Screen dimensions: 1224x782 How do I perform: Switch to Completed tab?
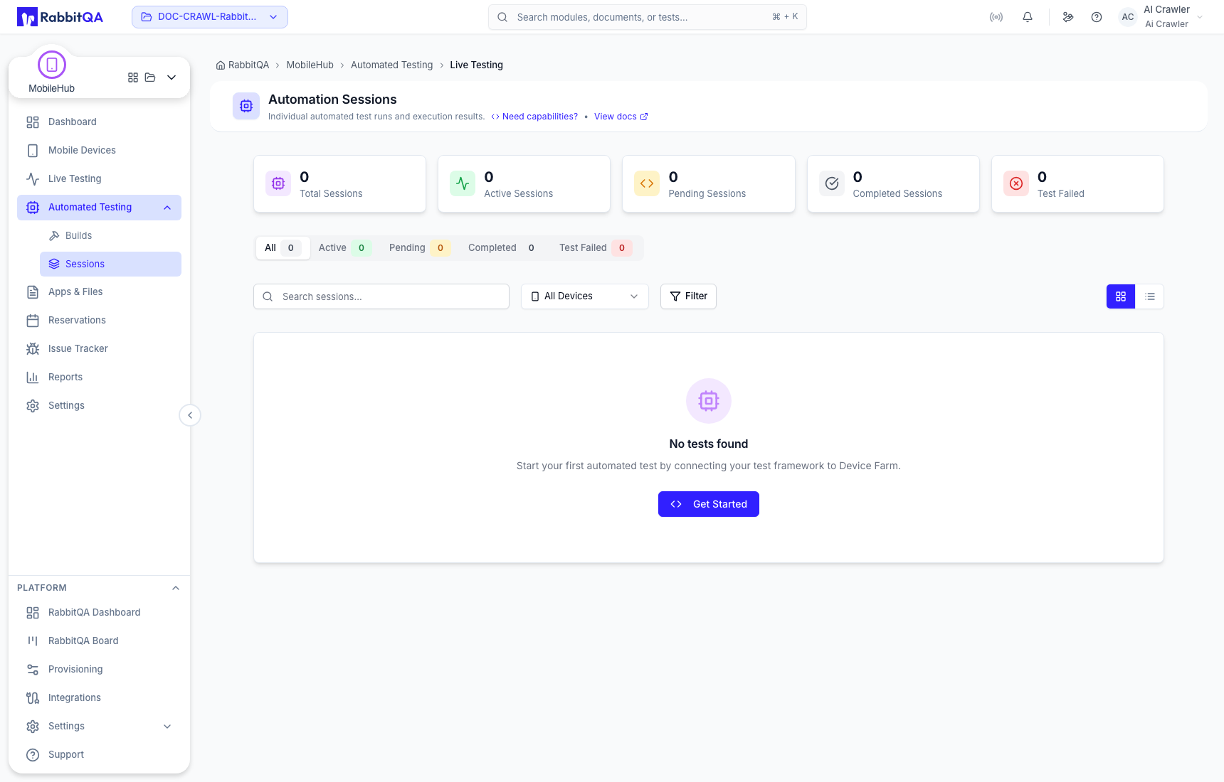[x=505, y=248]
